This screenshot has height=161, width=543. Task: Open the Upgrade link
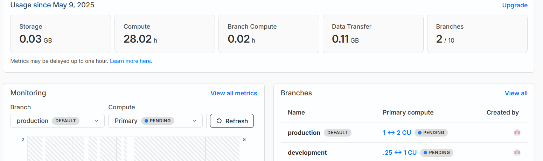tap(515, 5)
